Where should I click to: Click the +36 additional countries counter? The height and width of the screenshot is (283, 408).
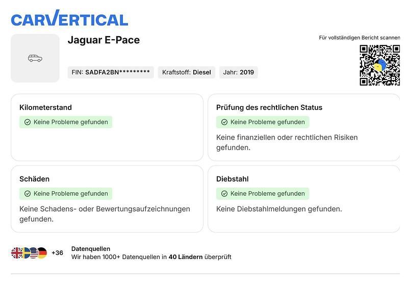coord(57,253)
